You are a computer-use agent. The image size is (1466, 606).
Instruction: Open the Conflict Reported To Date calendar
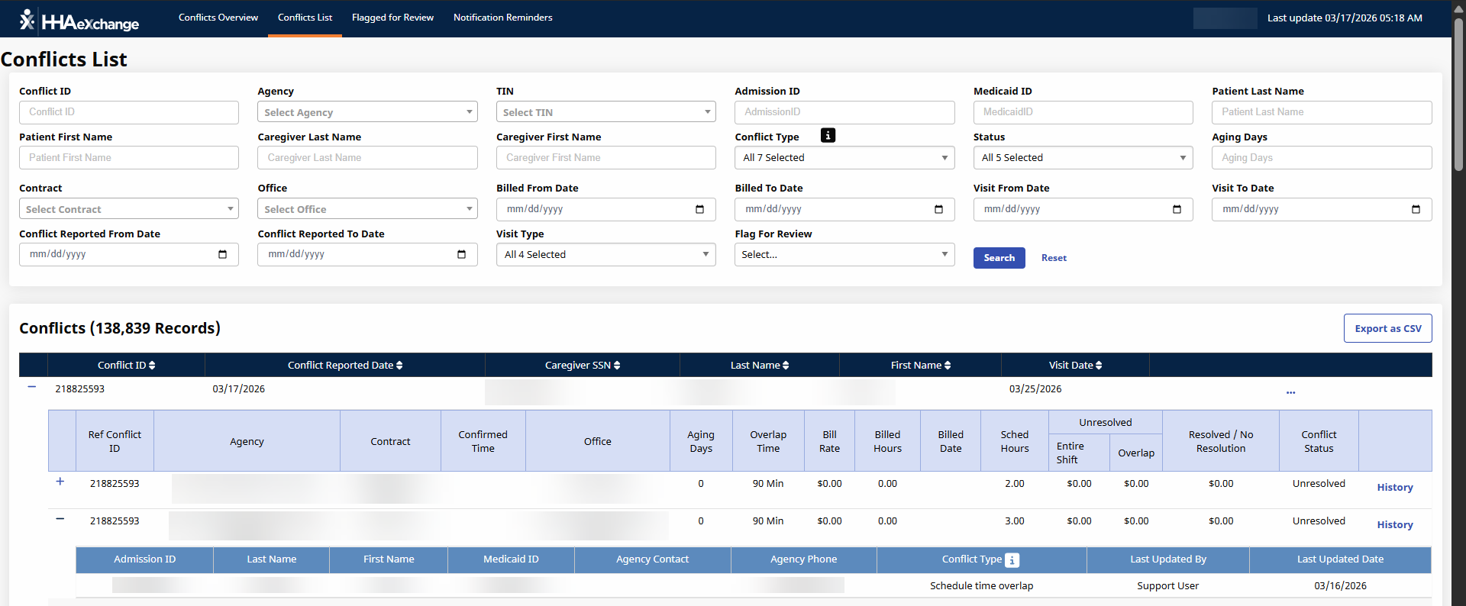coord(461,255)
